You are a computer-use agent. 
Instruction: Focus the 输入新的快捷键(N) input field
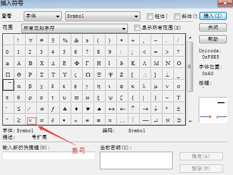coord(49,156)
